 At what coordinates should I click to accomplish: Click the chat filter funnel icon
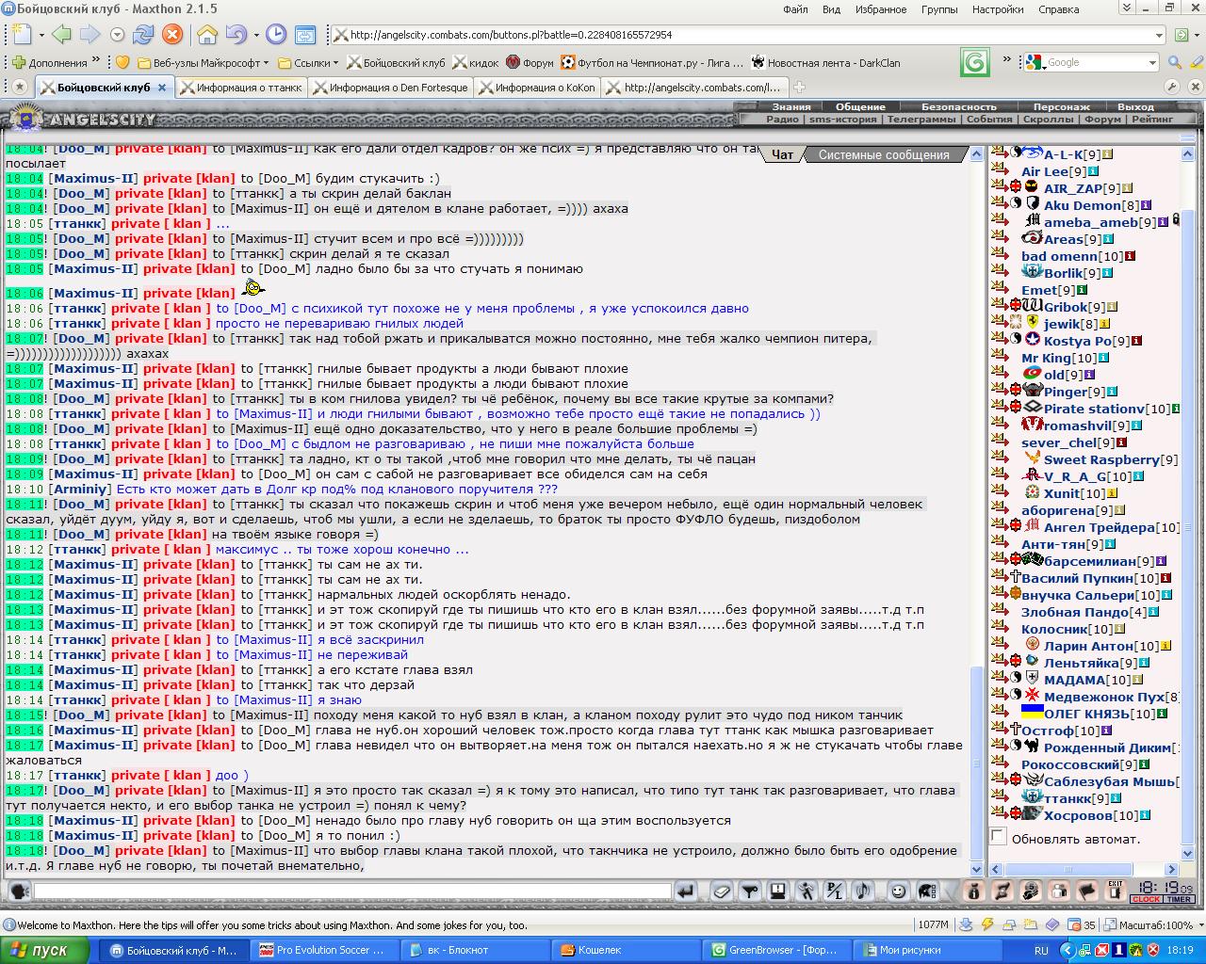click(749, 891)
